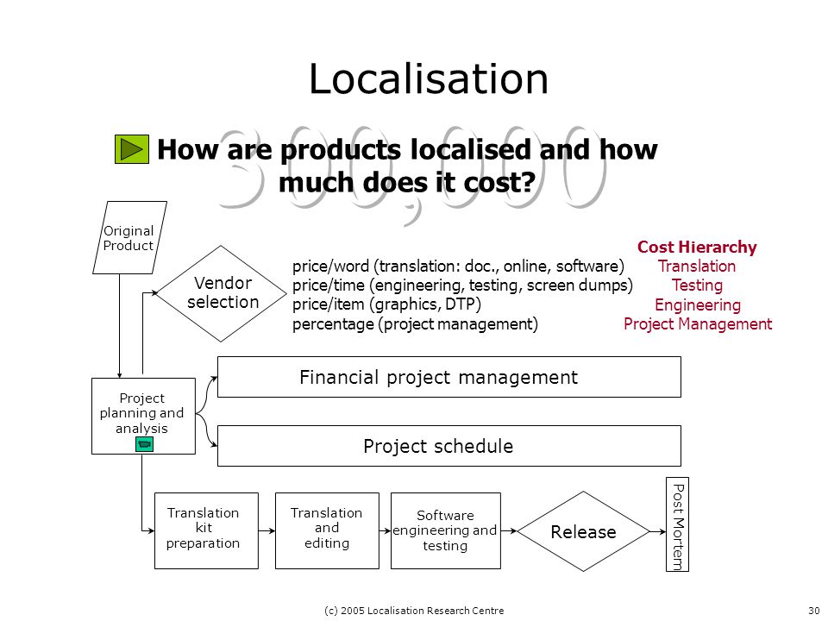Image resolution: width=828 pixels, height=621 pixels.
Task: Click the percentage project management line
Action: pos(416,323)
